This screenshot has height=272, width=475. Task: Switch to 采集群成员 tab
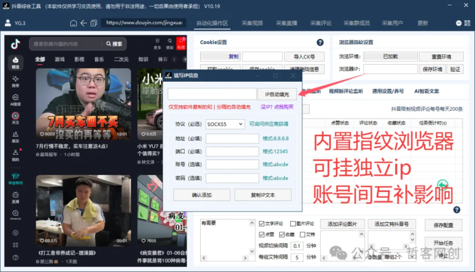356,23
